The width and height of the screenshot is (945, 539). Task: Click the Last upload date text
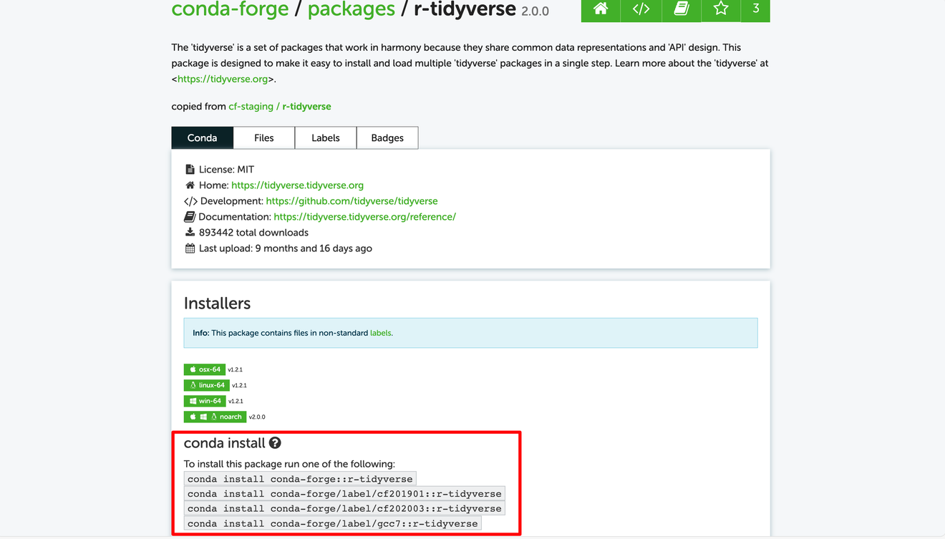click(x=285, y=248)
